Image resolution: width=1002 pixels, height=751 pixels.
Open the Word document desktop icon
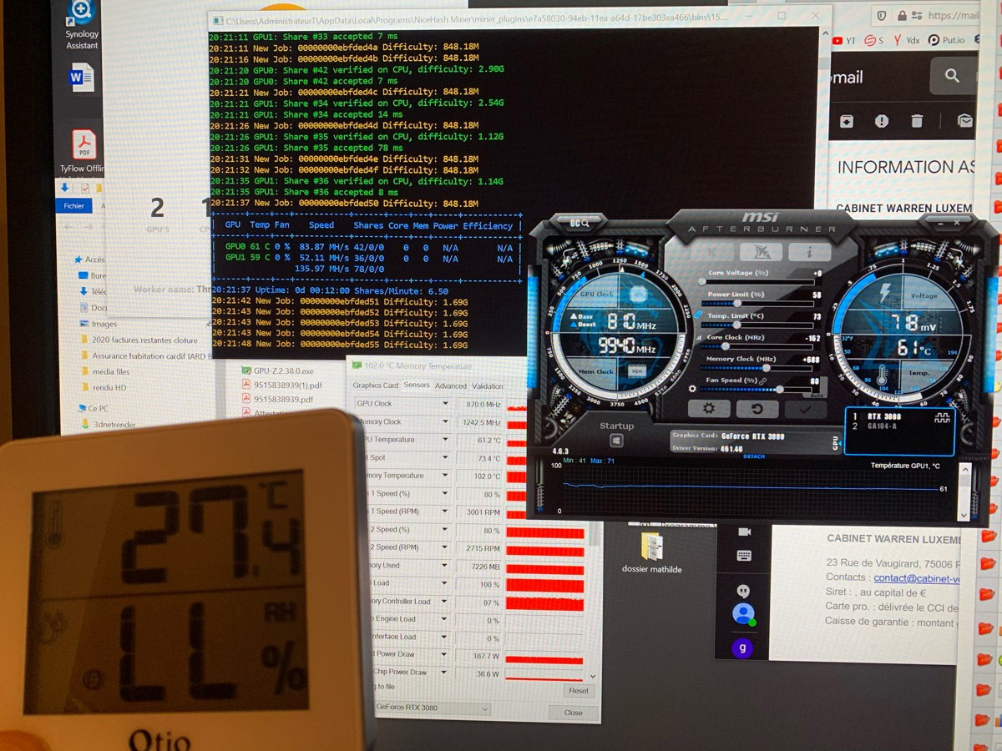(x=82, y=78)
